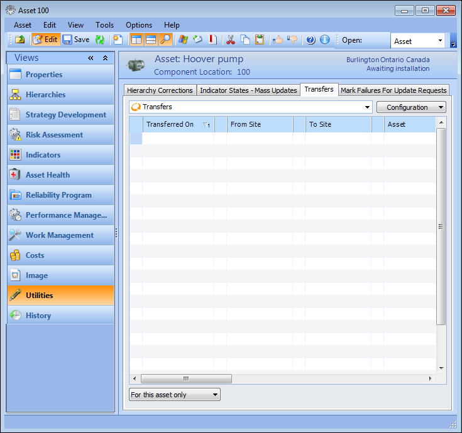Switch to the Hierarchy Corrections tab

point(160,90)
